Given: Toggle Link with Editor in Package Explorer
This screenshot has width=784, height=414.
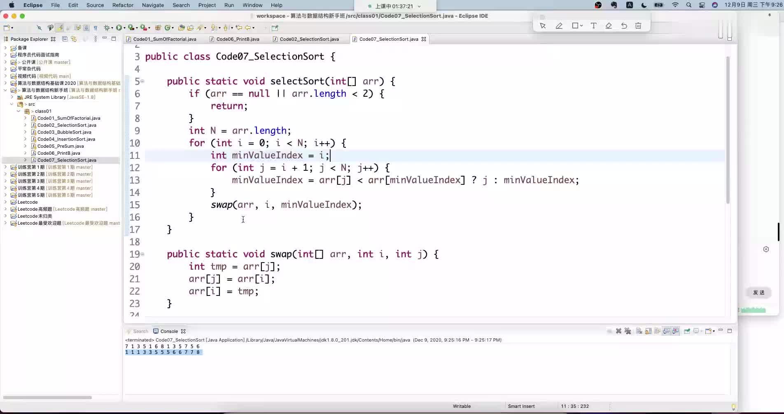Looking at the screenshot, I should tap(74, 39).
